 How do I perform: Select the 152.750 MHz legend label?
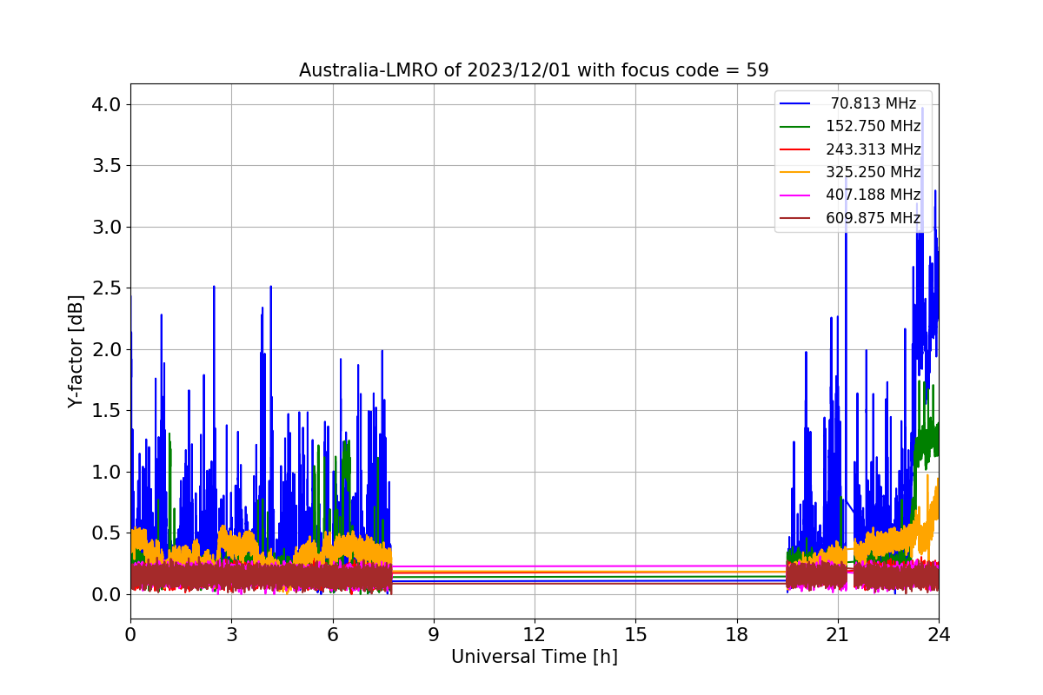(x=874, y=126)
